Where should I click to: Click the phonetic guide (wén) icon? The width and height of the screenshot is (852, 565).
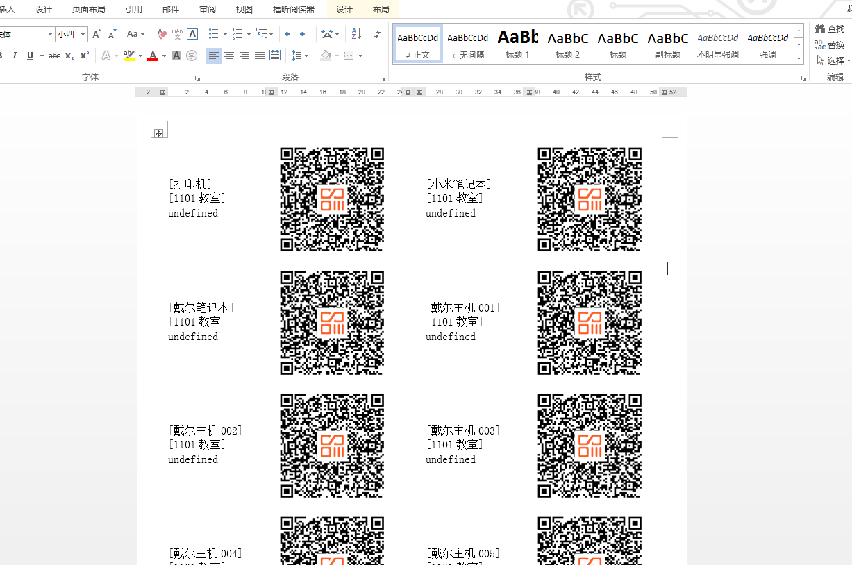click(177, 34)
